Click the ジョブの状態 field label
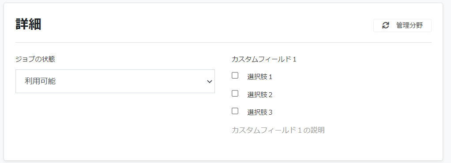The height and width of the screenshot is (163, 451). click(x=35, y=59)
